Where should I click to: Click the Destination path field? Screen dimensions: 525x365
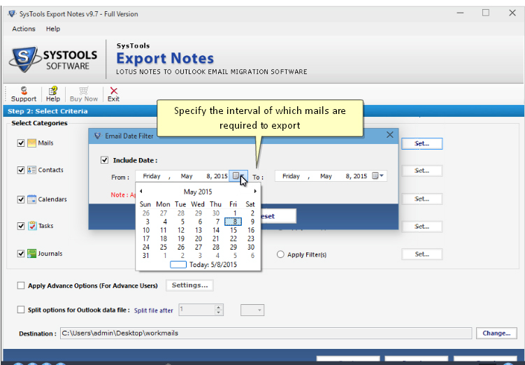click(x=266, y=334)
